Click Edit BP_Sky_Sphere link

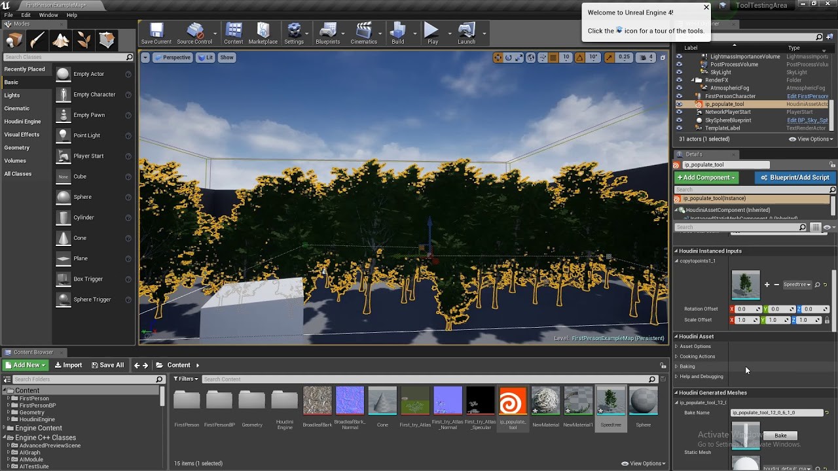[807, 120]
